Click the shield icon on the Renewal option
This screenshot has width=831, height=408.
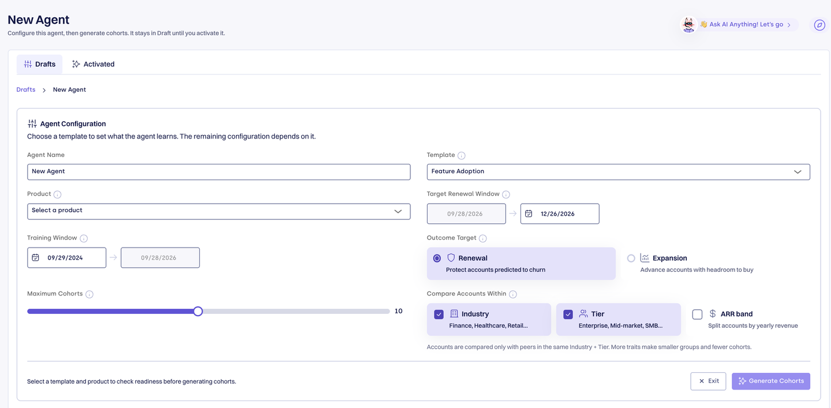click(x=451, y=258)
